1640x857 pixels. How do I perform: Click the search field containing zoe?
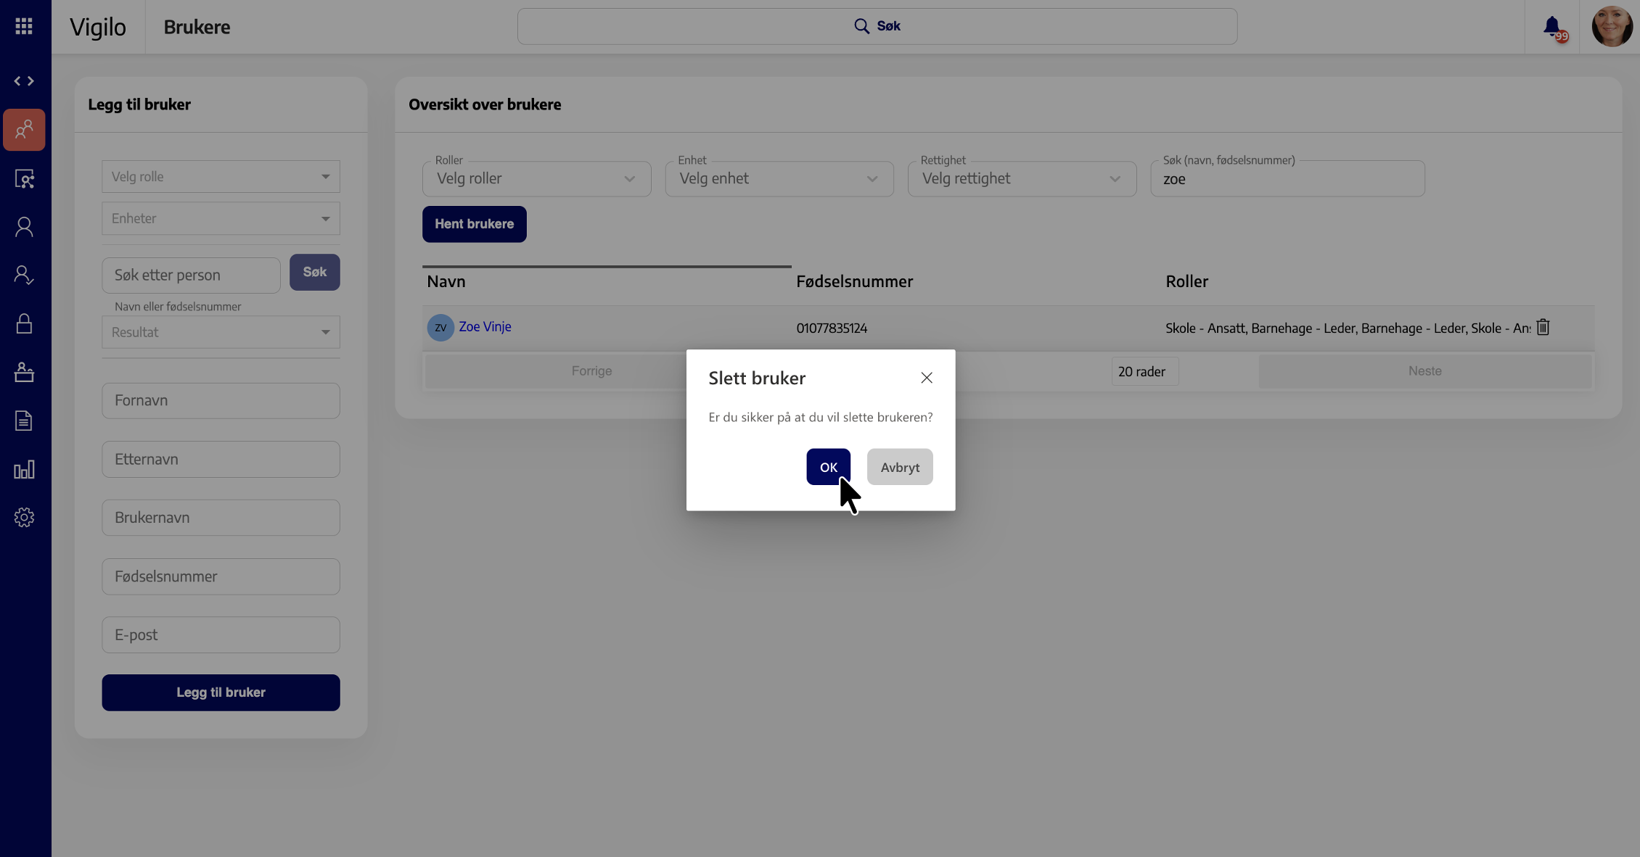point(1287,179)
